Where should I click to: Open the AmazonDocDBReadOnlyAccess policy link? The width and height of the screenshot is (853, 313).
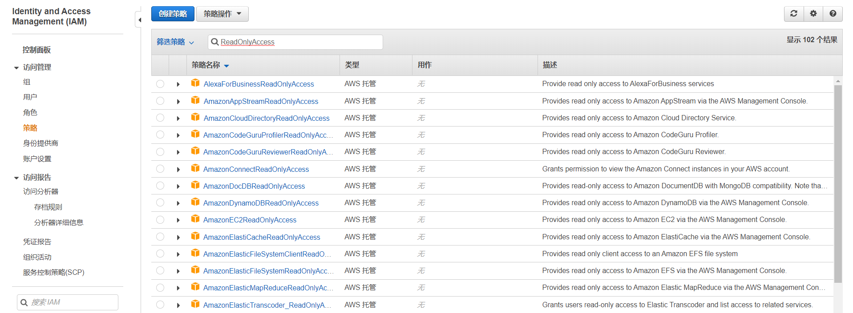click(x=254, y=186)
